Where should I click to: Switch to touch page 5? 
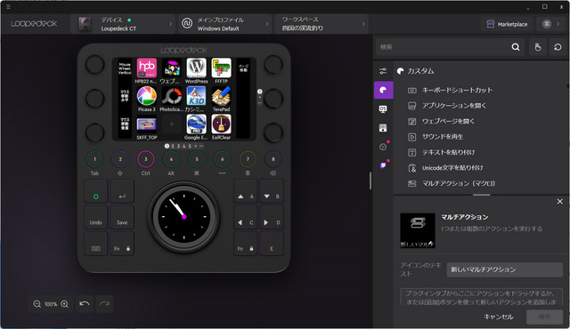pyautogui.click(x=190, y=146)
